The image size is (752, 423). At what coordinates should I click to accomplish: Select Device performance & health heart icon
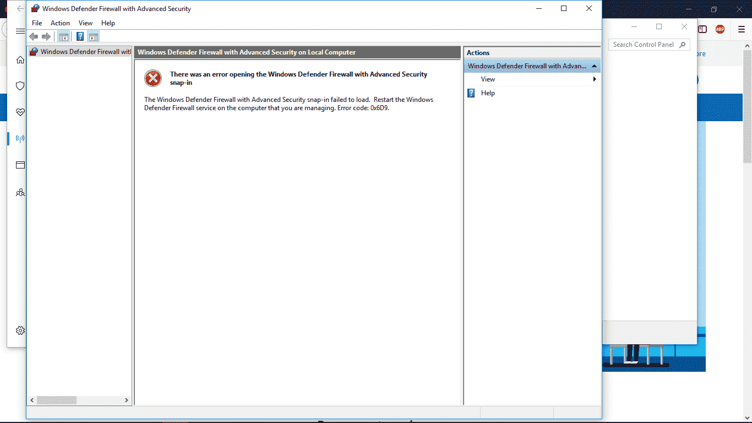pyautogui.click(x=20, y=112)
